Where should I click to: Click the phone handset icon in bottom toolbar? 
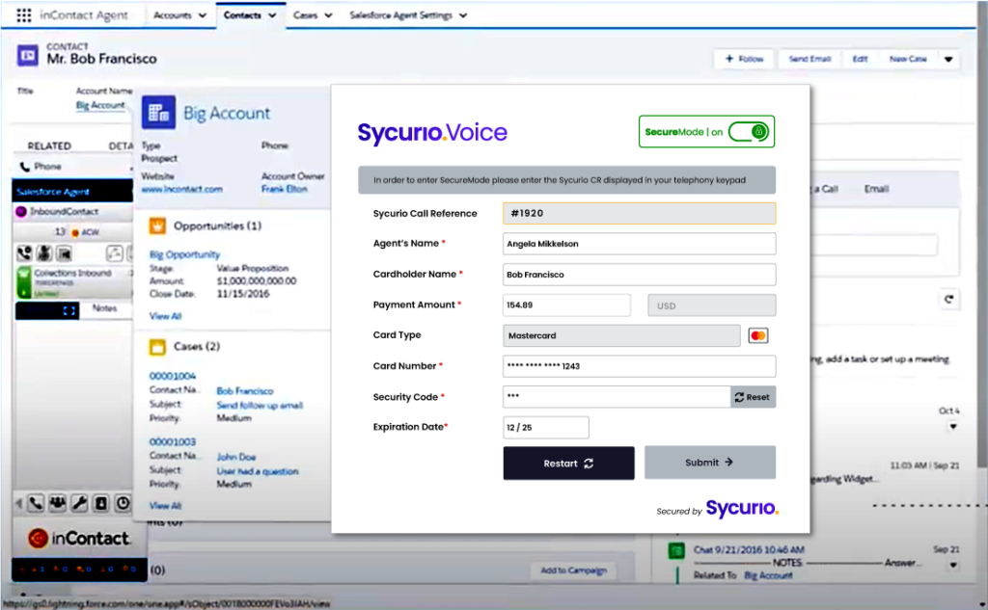point(36,503)
